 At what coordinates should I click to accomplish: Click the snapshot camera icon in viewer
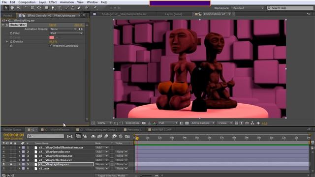(x=144, y=123)
